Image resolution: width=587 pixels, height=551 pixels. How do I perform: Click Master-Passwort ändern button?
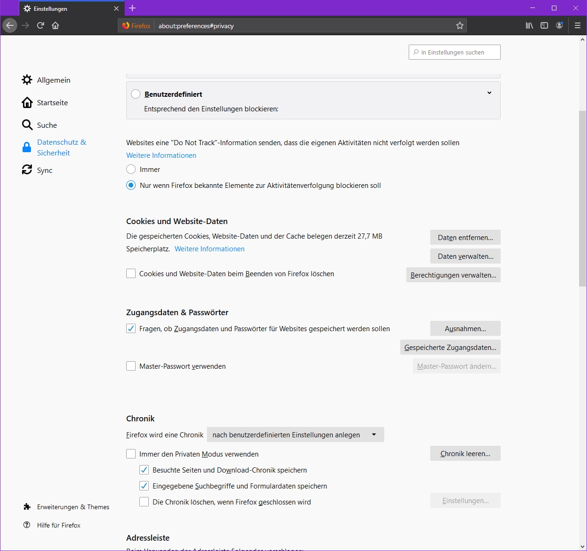(457, 366)
